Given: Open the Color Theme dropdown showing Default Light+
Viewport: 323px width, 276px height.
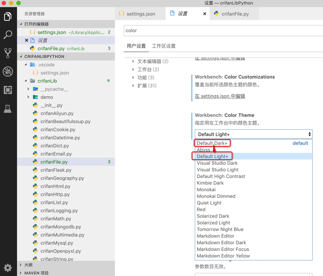Looking at the screenshot, I should click(254, 134).
